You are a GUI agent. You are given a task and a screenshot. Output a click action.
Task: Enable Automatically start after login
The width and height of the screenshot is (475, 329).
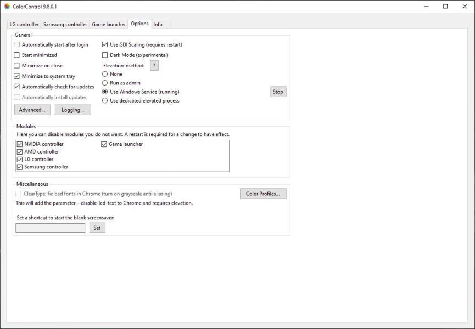coord(51,44)
